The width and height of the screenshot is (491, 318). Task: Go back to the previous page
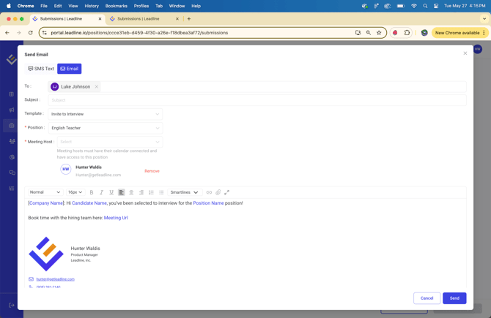pyautogui.click(x=7, y=32)
